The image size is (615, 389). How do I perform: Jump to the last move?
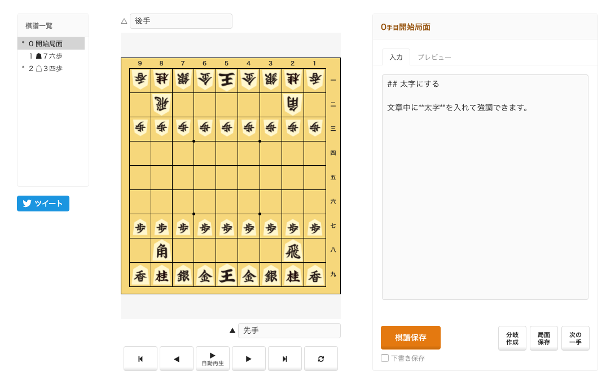pyautogui.click(x=285, y=359)
